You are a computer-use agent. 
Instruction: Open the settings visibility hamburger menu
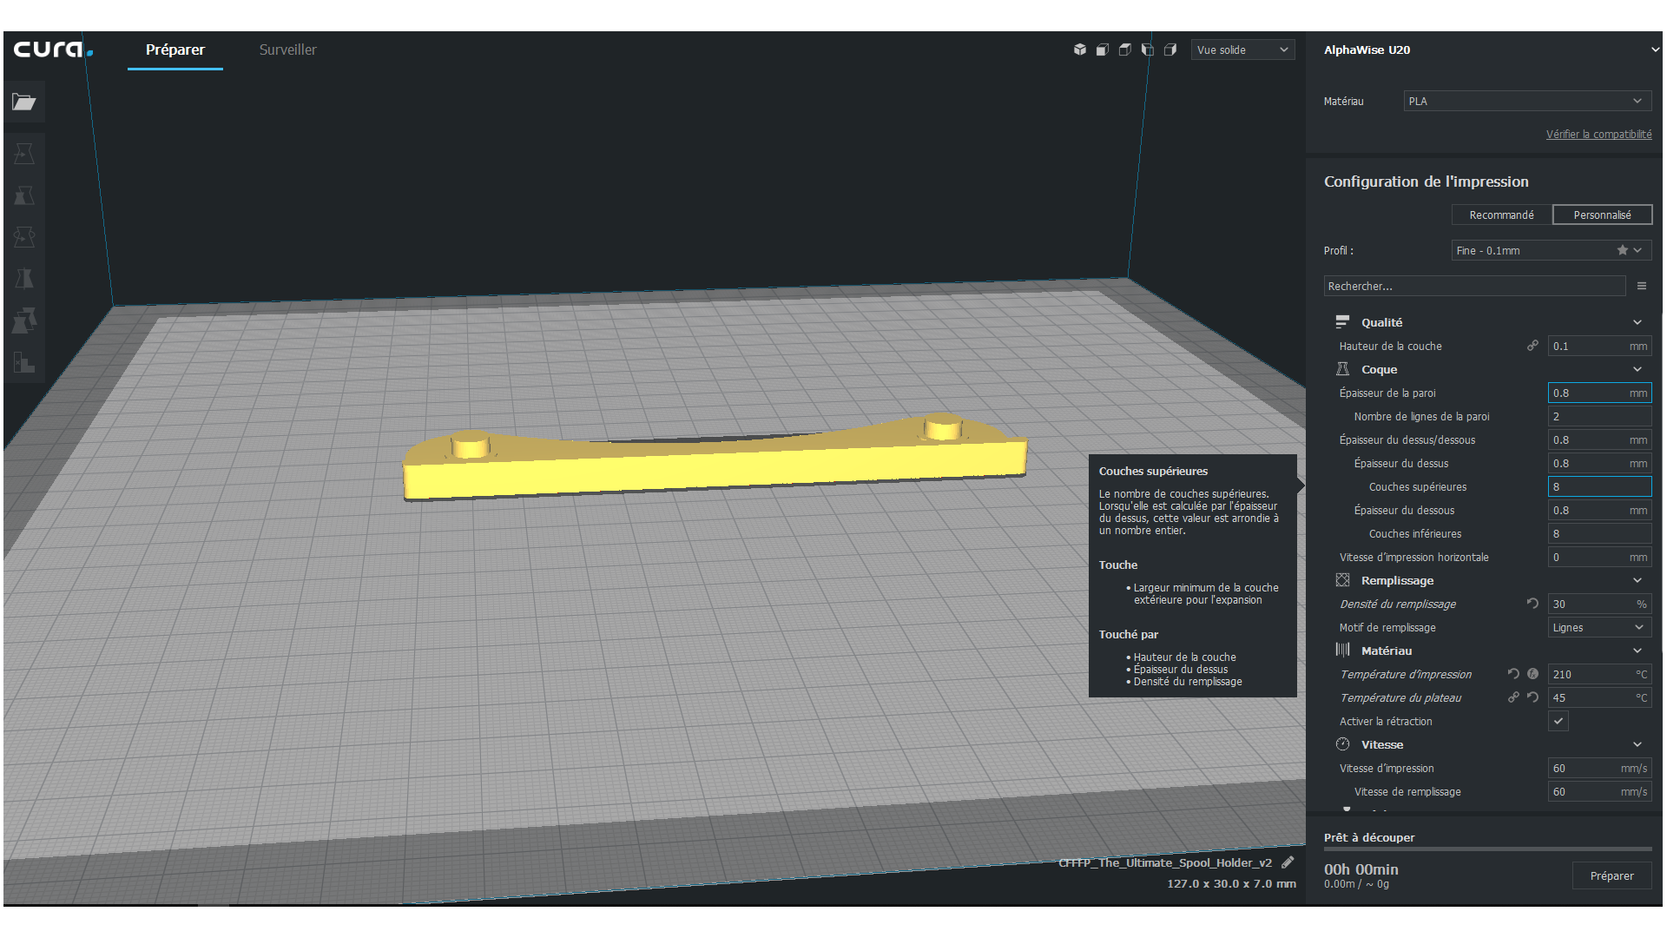1641,286
